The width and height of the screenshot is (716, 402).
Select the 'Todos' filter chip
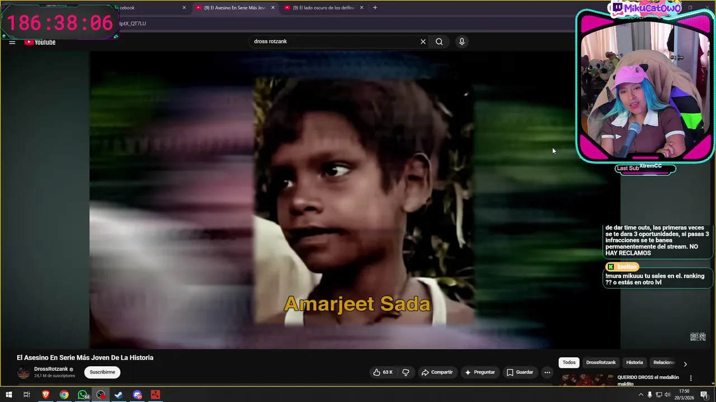[x=569, y=362]
